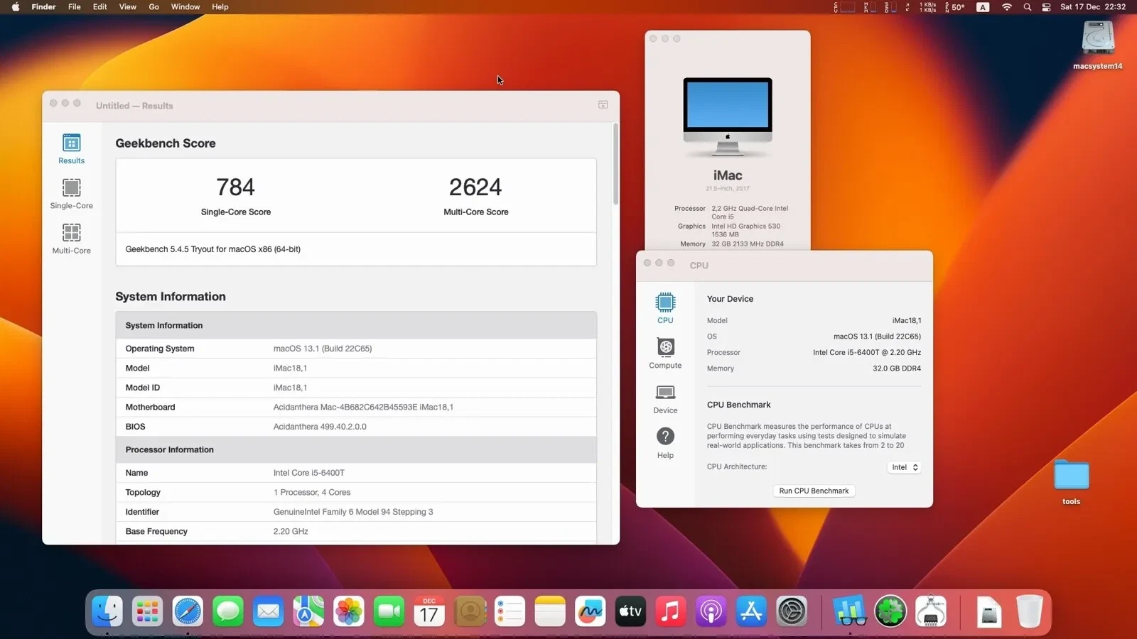Open the document stack icon beside Trash
The width and height of the screenshot is (1137, 639).
988,611
